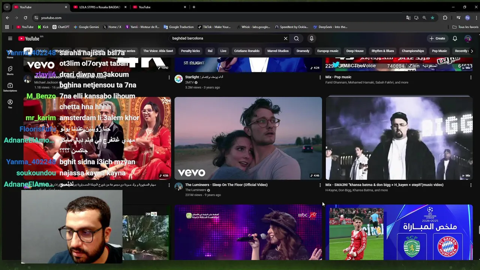This screenshot has height=270, width=480.
Task: Open more actions for Michael Jackson Thriller video
Action: 169,78
